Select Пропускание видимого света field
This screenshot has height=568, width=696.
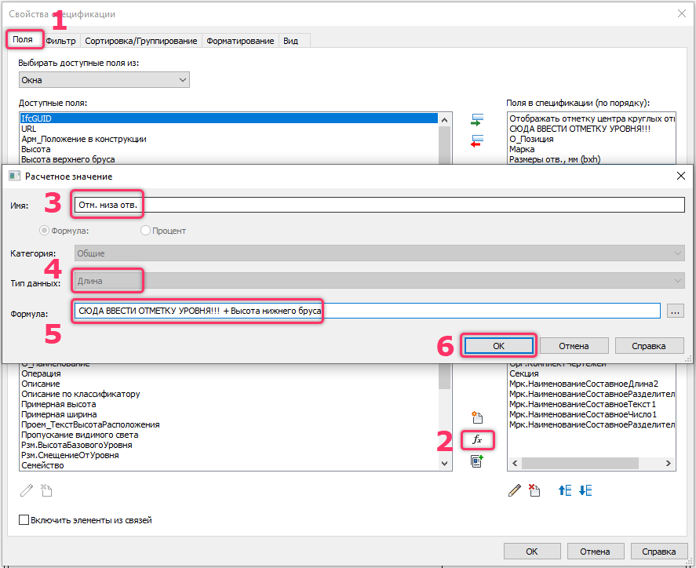tap(229, 435)
